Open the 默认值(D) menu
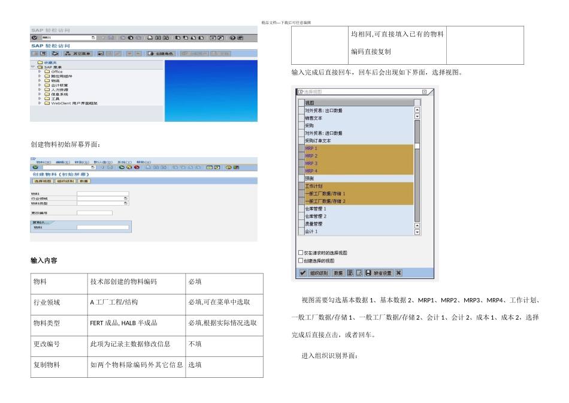Image resolution: width=569 pixels, height=403 pixels. click(x=103, y=162)
